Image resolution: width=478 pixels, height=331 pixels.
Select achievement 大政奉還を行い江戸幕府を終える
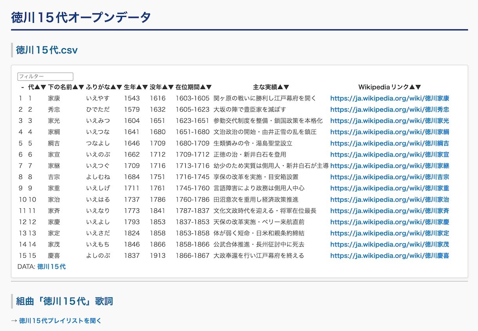259,256
